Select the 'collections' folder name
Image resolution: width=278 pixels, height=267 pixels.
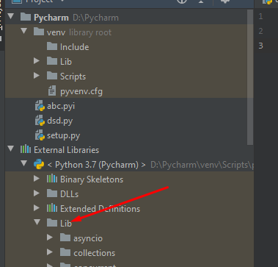[95, 253]
